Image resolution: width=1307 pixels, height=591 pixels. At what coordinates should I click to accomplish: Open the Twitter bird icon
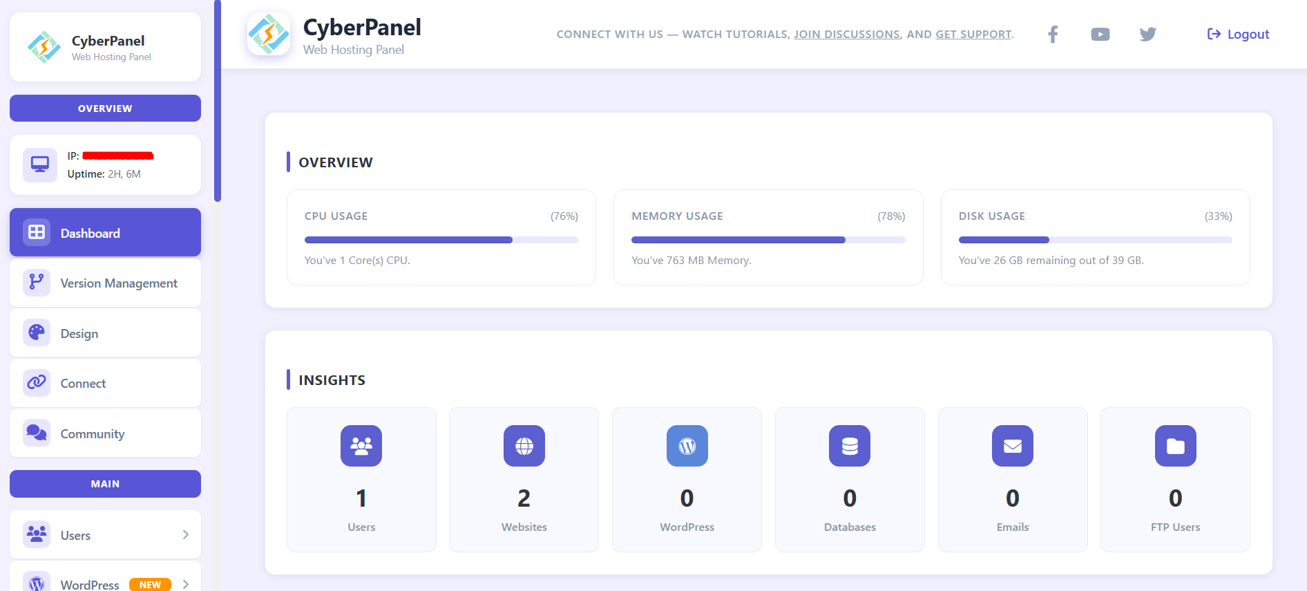[1148, 34]
